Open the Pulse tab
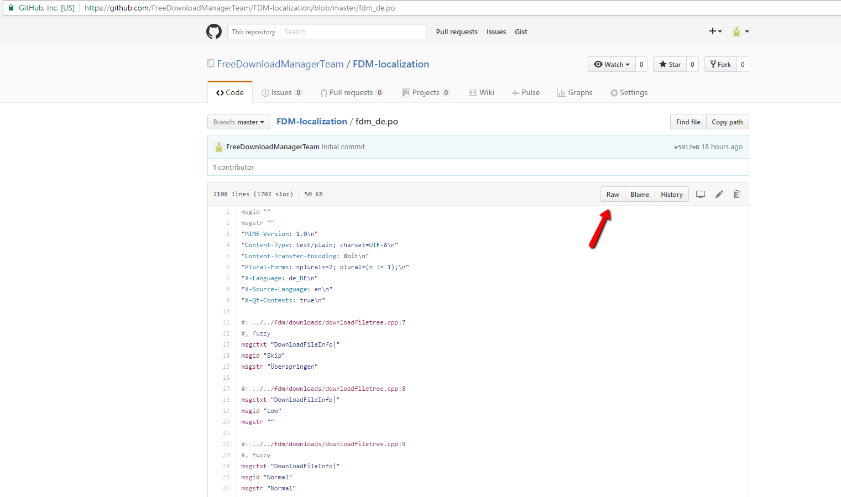This screenshot has width=841, height=497. [525, 92]
